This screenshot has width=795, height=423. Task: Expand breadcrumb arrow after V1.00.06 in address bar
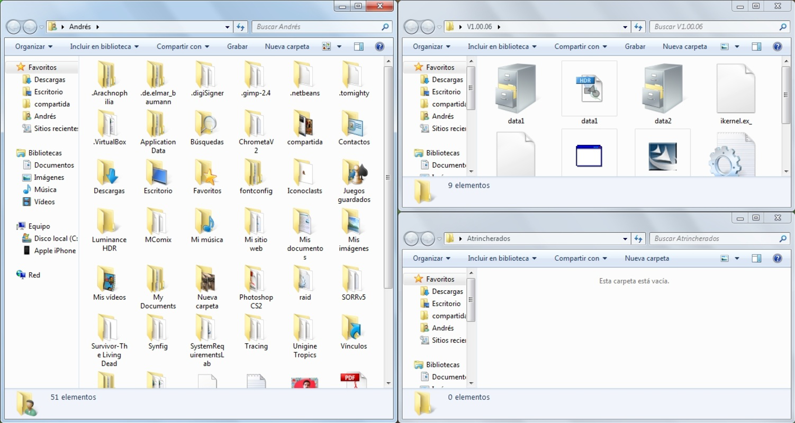click(499, 27)
